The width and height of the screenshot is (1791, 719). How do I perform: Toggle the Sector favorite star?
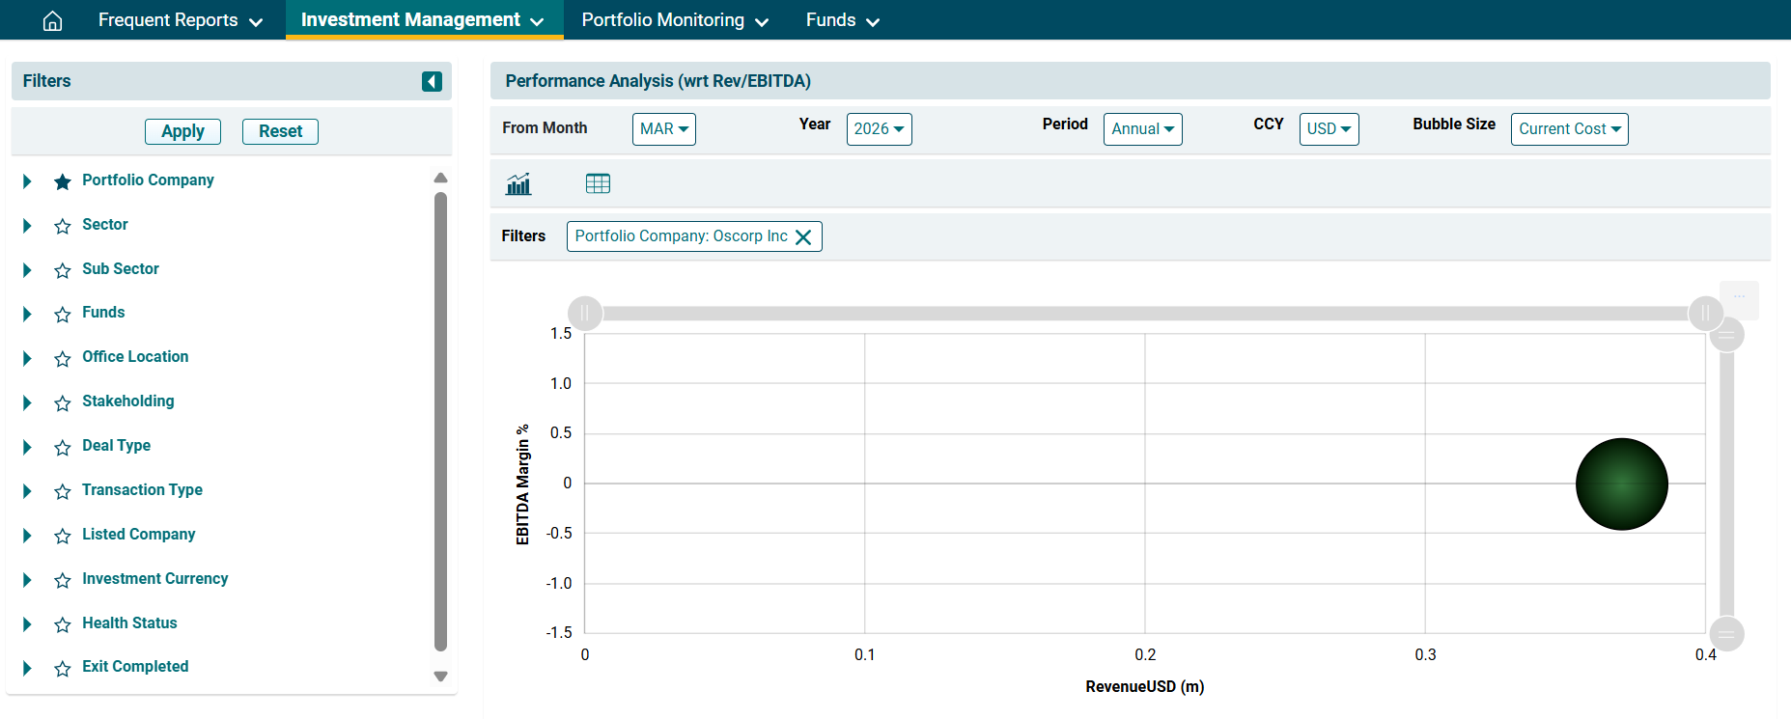[63, 226]
